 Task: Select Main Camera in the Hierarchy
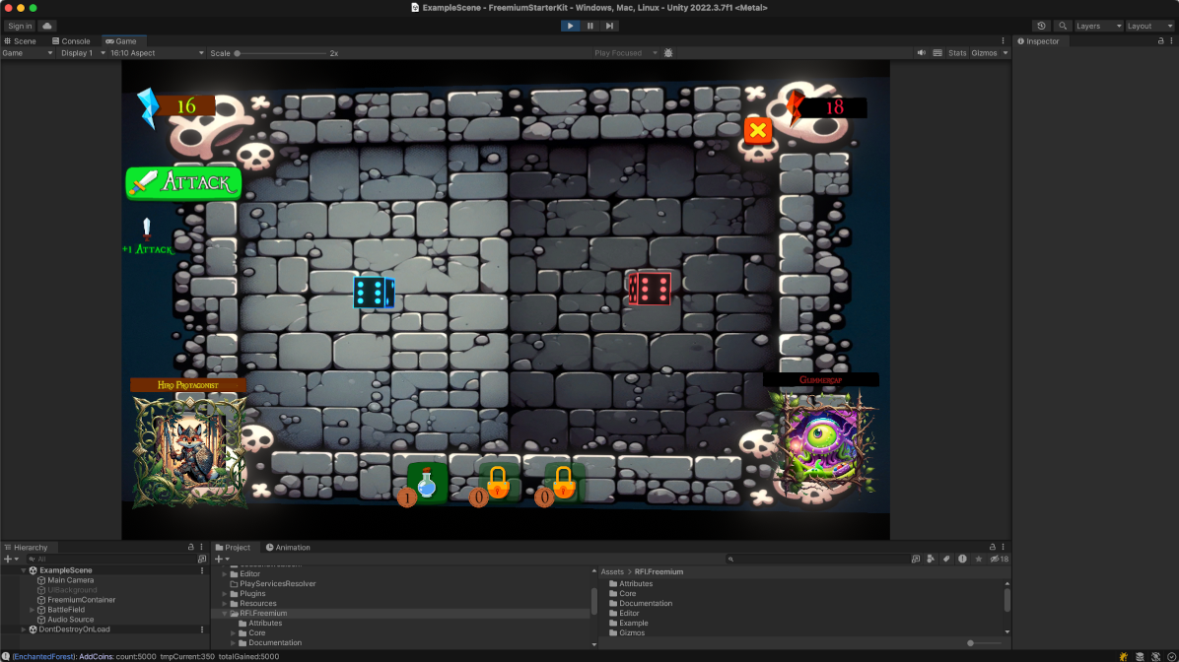tap(71, 580)
